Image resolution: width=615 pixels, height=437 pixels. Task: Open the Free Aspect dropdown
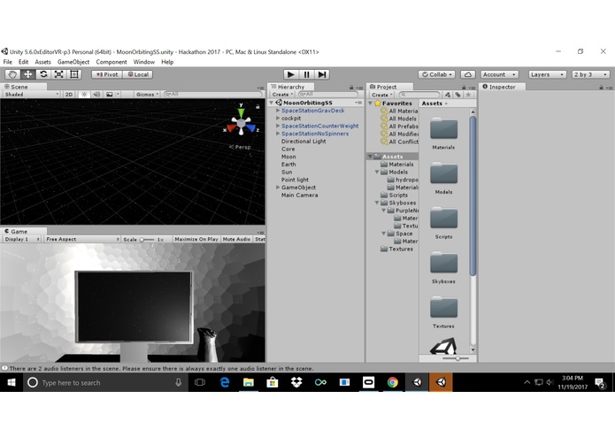click(82, 239)
